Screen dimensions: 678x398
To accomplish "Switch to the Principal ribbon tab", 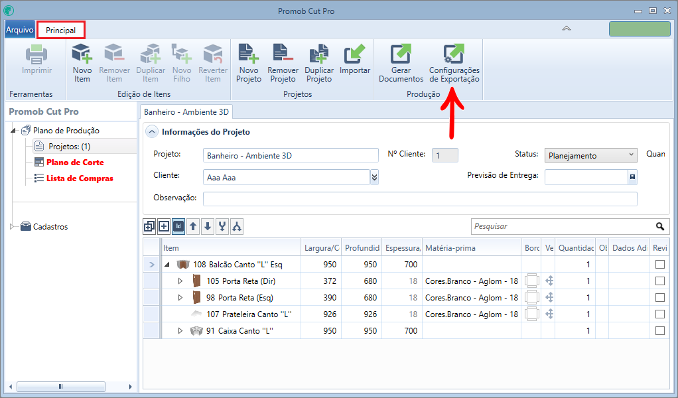I will tap(60, 31).
